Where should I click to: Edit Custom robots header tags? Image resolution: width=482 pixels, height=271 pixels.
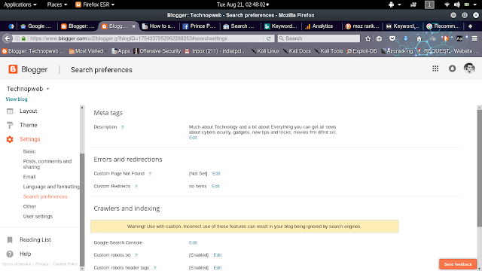pyautogui.click(x=218, y=268)
